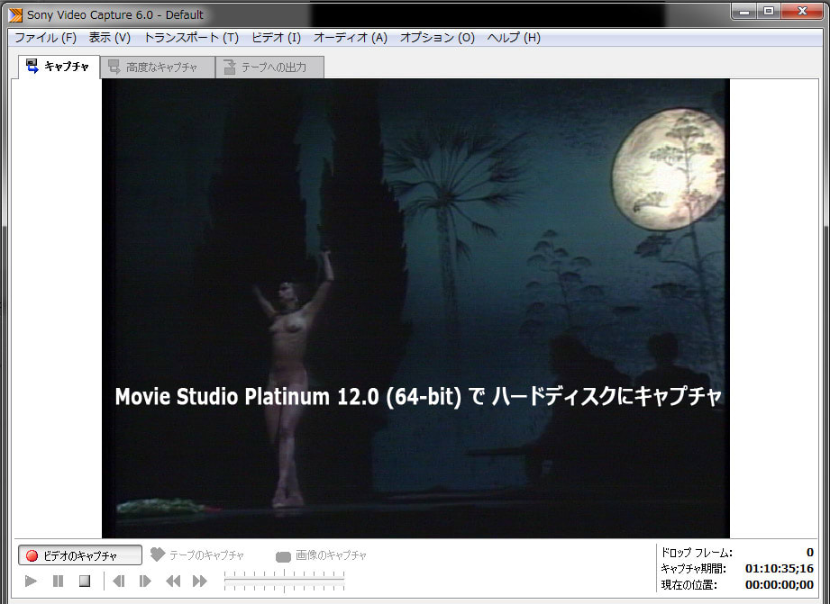This screenshot has height=604, width=830.
Task: Open the オプション (O) menu
Action: click(x=437, y=38)
